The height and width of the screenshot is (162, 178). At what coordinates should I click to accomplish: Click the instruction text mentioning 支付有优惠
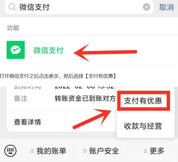[58, 76]
